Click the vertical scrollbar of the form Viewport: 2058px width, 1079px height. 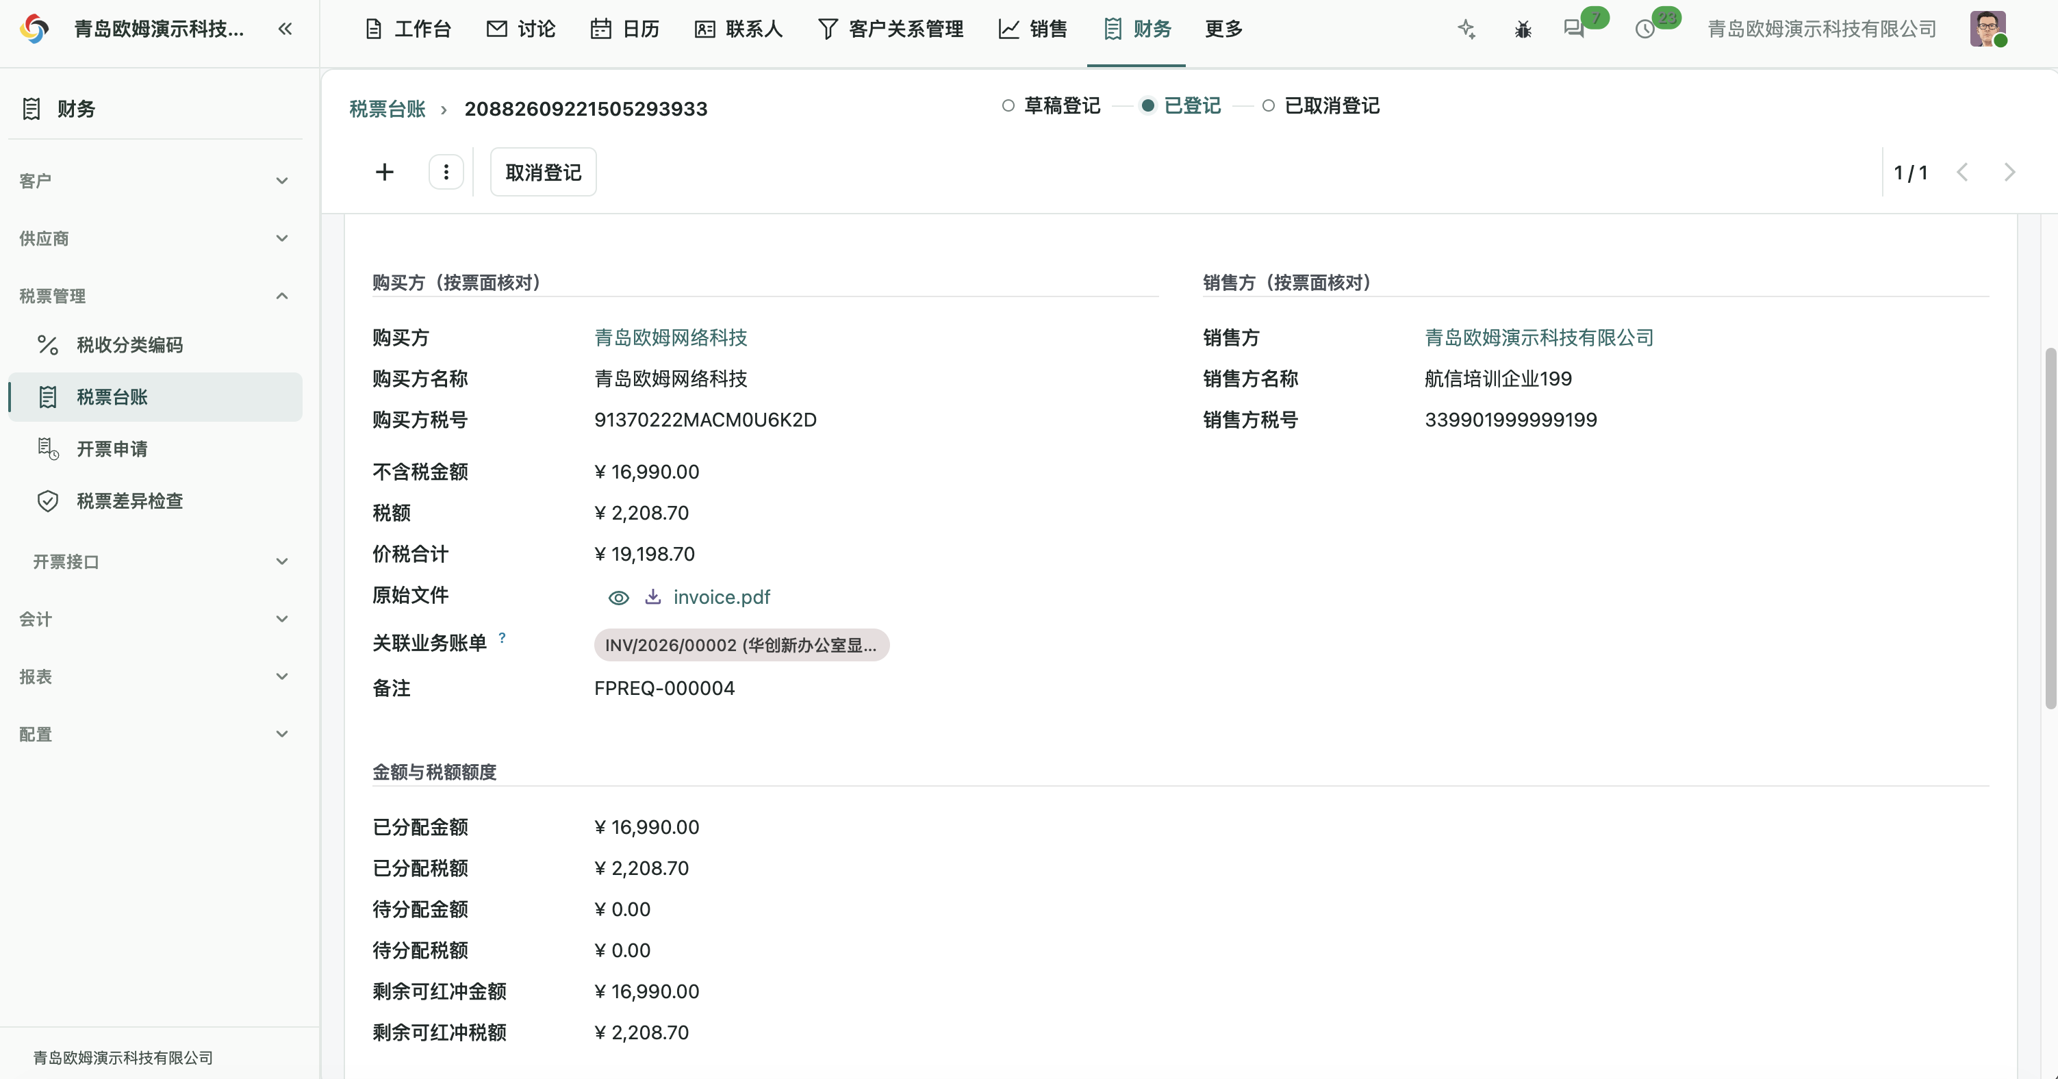click(x=2050, y=528)
